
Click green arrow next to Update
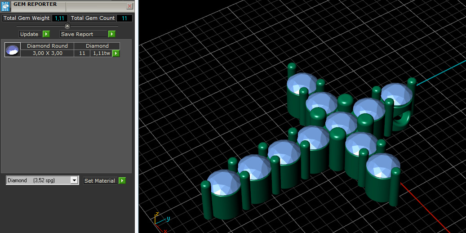point(46,34)
